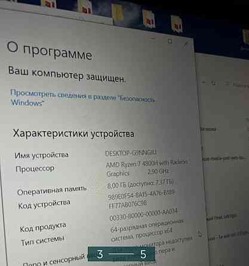Viewport: 249px width, 266px height.
Task: Select the 'Тип системы' label
Action: pyautogui.click(x=42, y=240)
